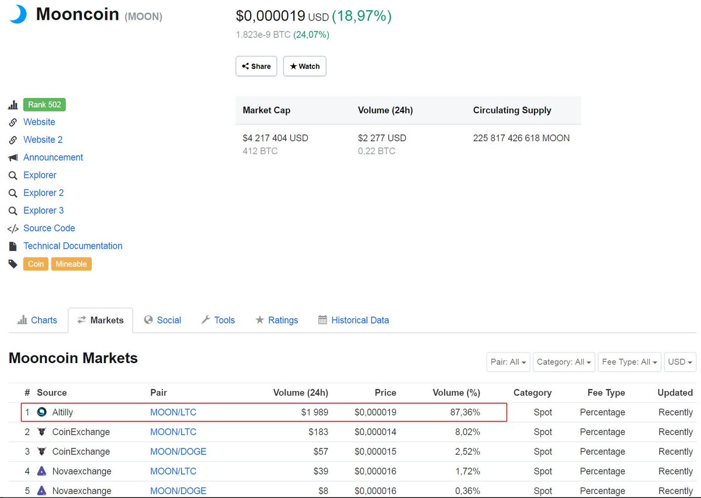
Task: Sort by the Category column header
Action: [532, 393]
